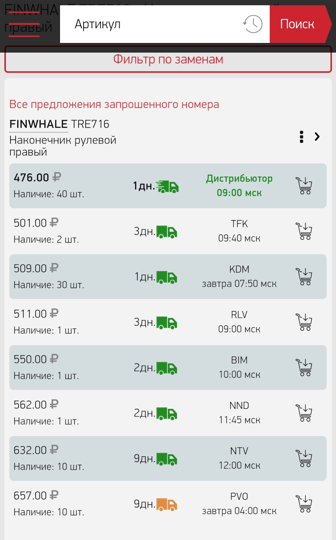Open Фильтр по заменам filter
Viewport: 336px width, 540px height.
coord(168,59)
